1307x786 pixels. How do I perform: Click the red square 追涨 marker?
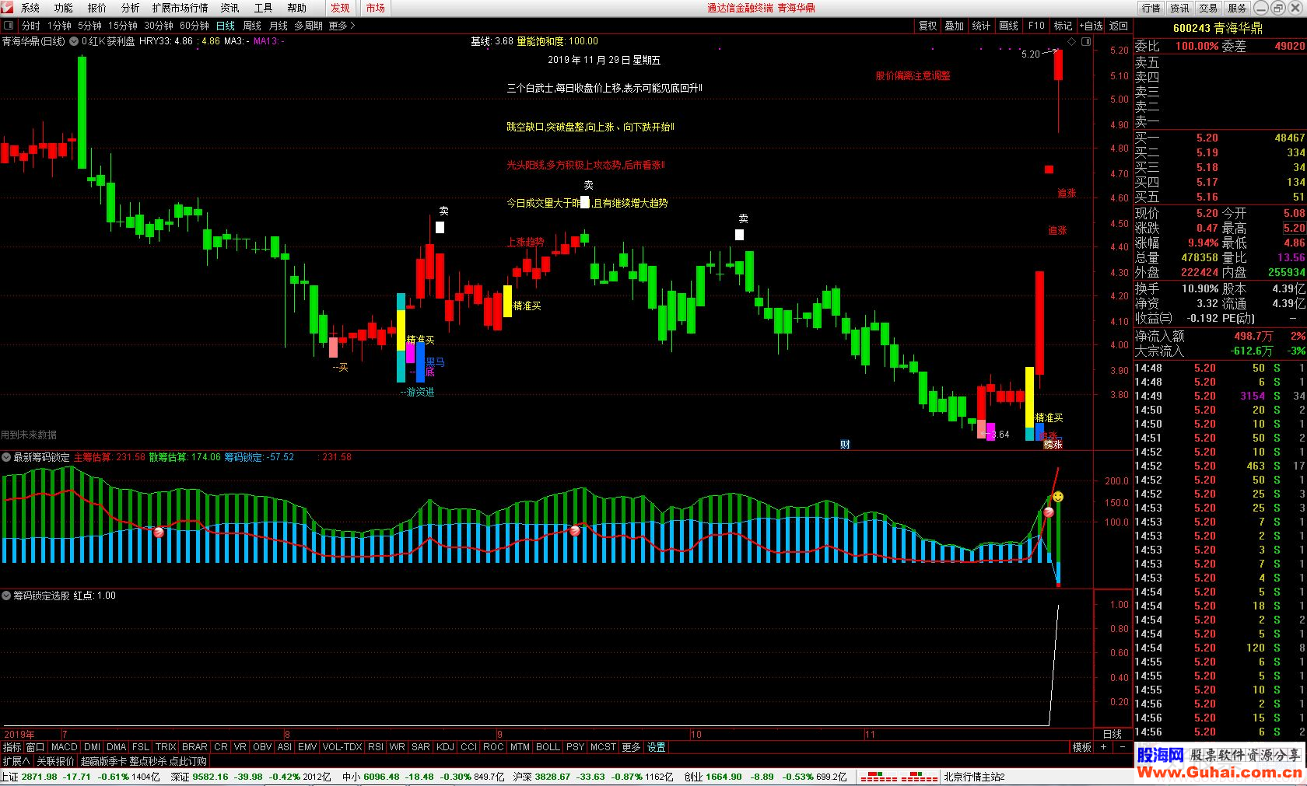point(1049,169)
